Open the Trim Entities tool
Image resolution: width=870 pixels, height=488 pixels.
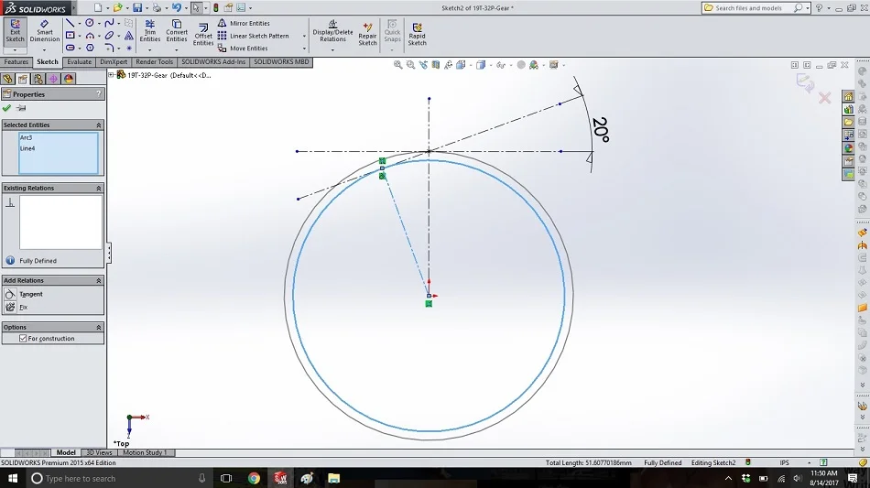click(150, 31)
